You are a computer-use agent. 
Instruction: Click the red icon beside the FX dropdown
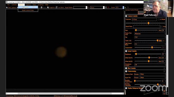tap(108, 7)
